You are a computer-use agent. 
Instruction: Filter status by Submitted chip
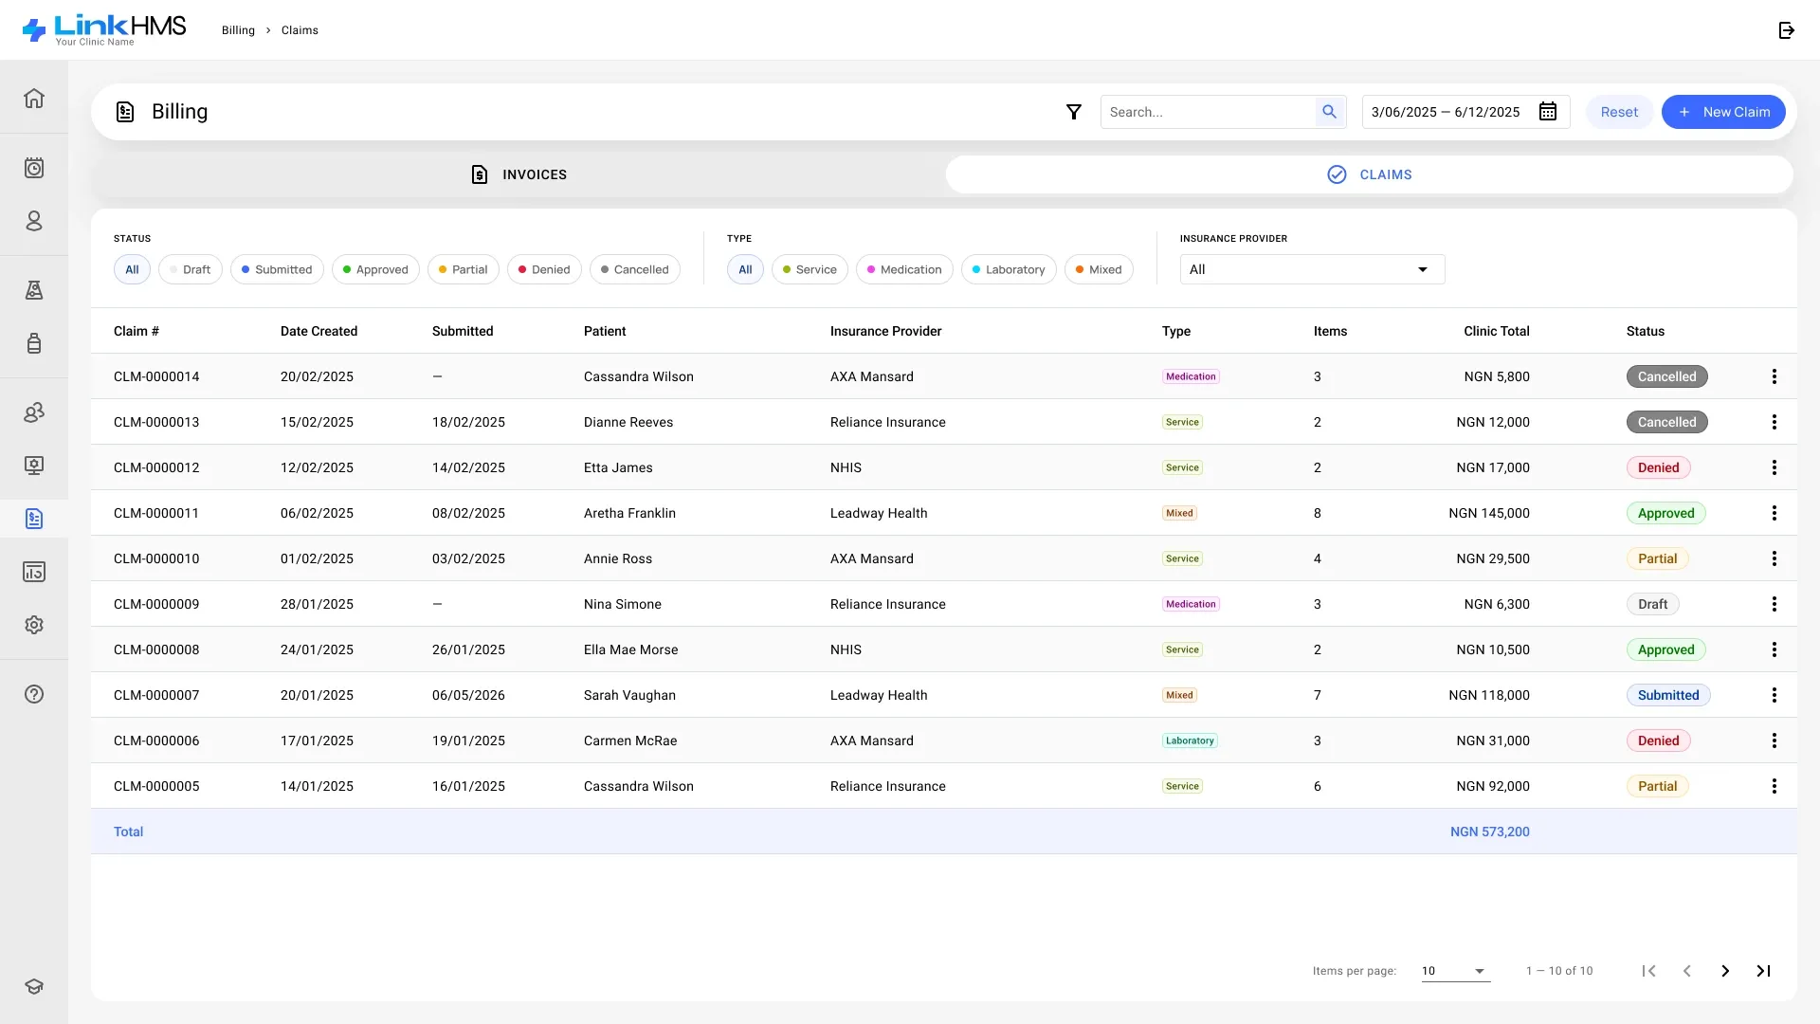click(277, 269)
